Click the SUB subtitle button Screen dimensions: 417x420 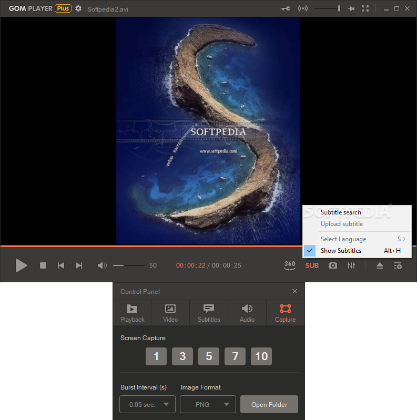pos(312,265)
